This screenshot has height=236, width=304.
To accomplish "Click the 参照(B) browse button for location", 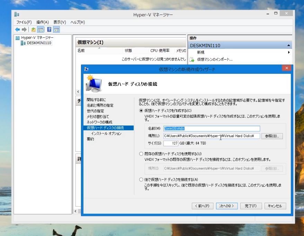I will click(x=272, y=136).
